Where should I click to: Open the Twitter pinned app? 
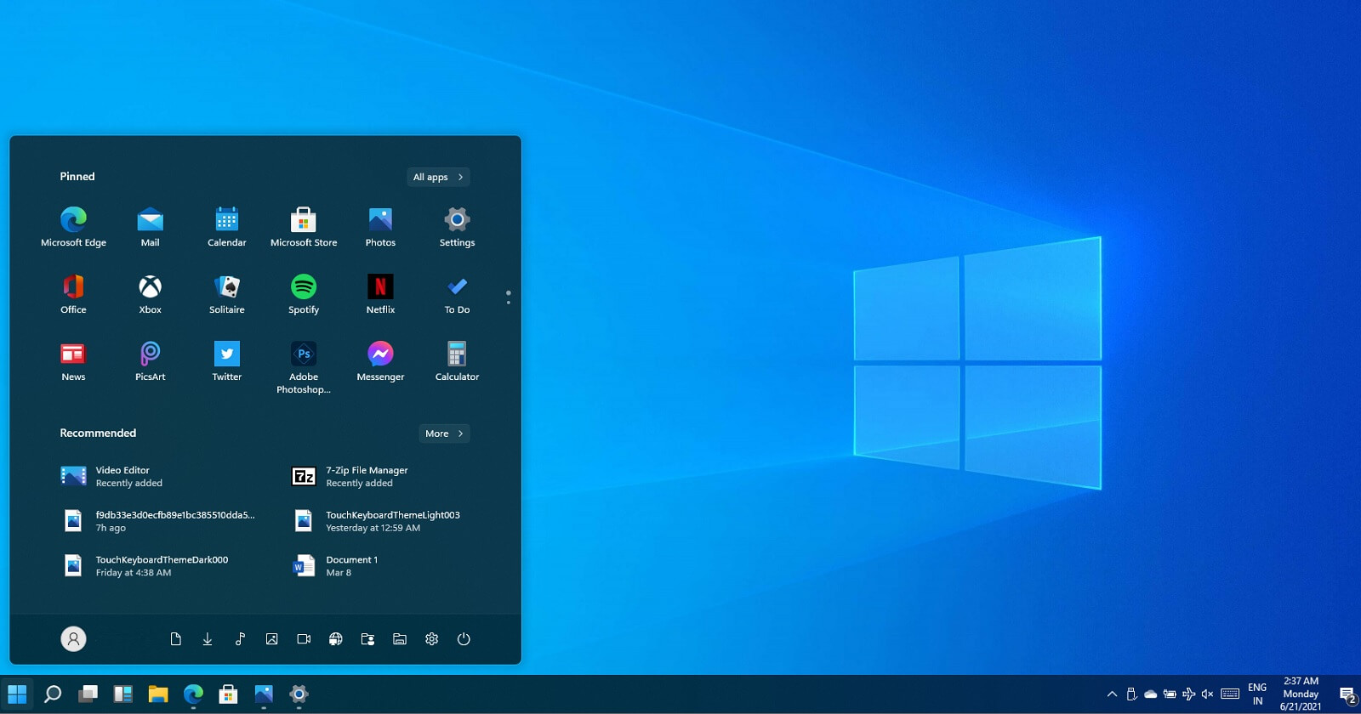(226, 361)
